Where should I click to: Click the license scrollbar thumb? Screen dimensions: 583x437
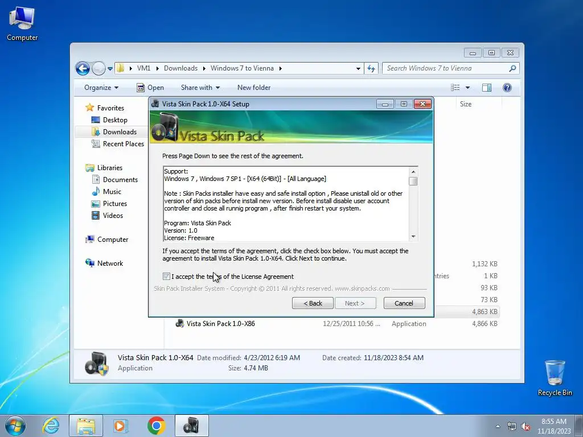(413, 181)
